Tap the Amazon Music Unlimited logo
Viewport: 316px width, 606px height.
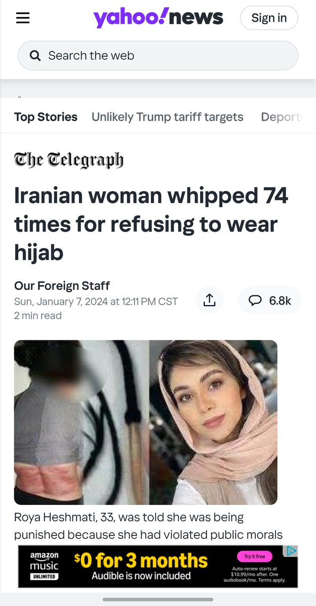click(x=44, y=566)
